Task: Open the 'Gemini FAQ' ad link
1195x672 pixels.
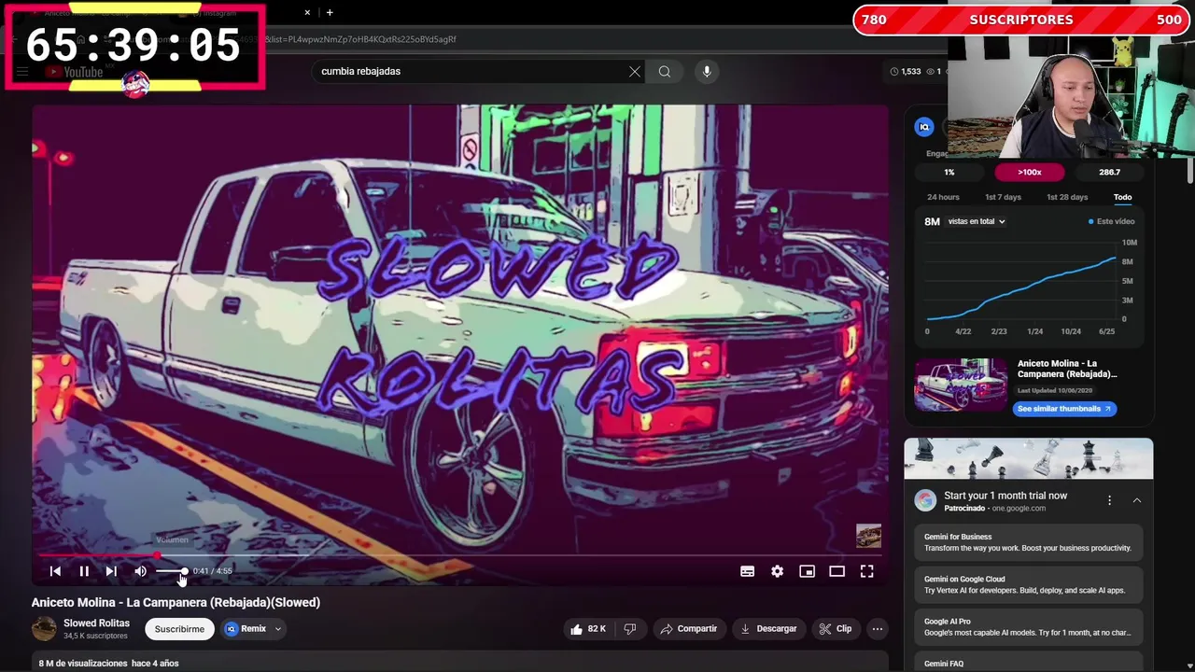Action: point(1027,663)
